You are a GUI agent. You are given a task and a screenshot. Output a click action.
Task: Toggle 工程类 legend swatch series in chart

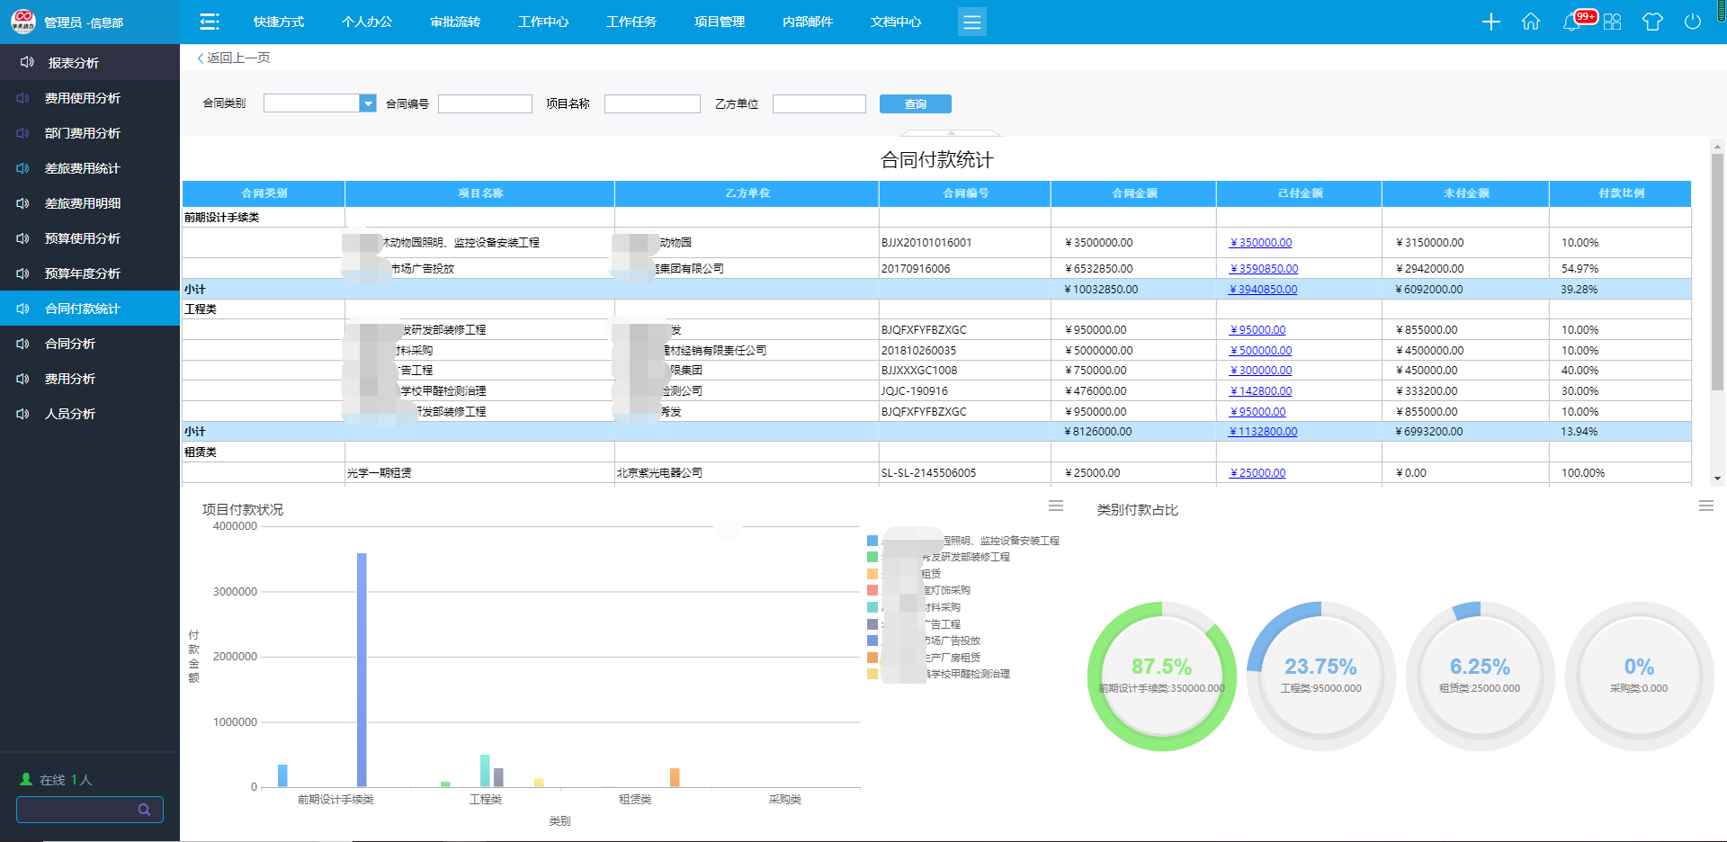tap(872, 558)
